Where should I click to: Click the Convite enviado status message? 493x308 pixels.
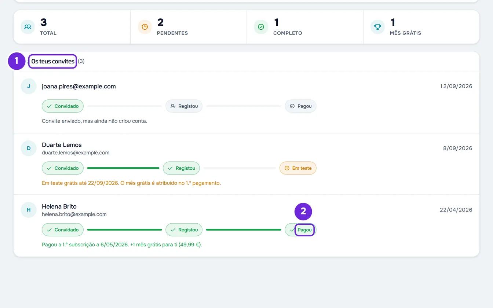94,121
